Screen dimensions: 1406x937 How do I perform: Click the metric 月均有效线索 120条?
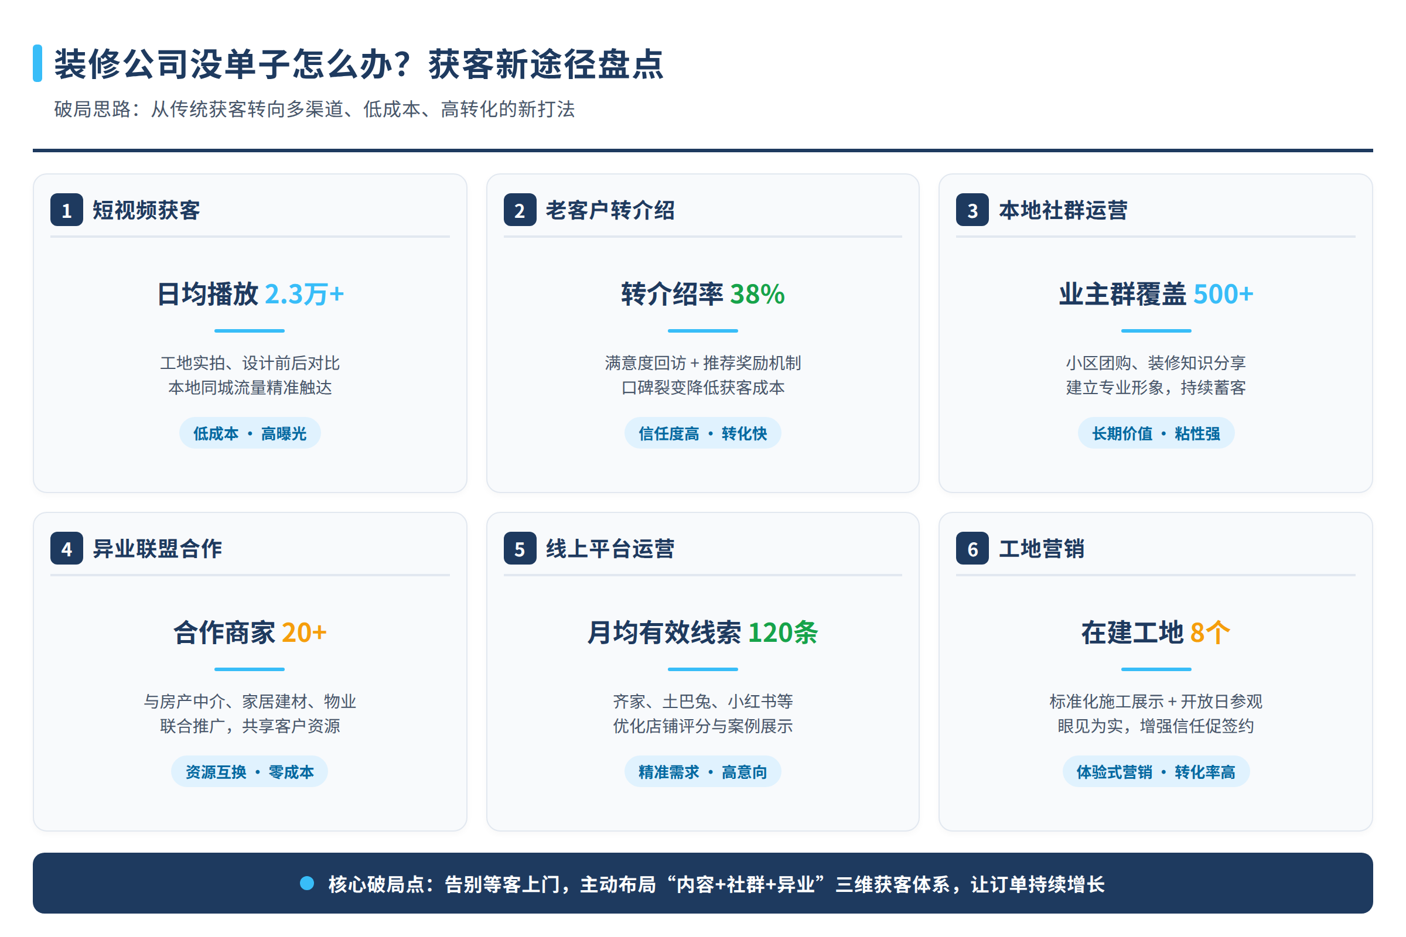click(702, 632)
